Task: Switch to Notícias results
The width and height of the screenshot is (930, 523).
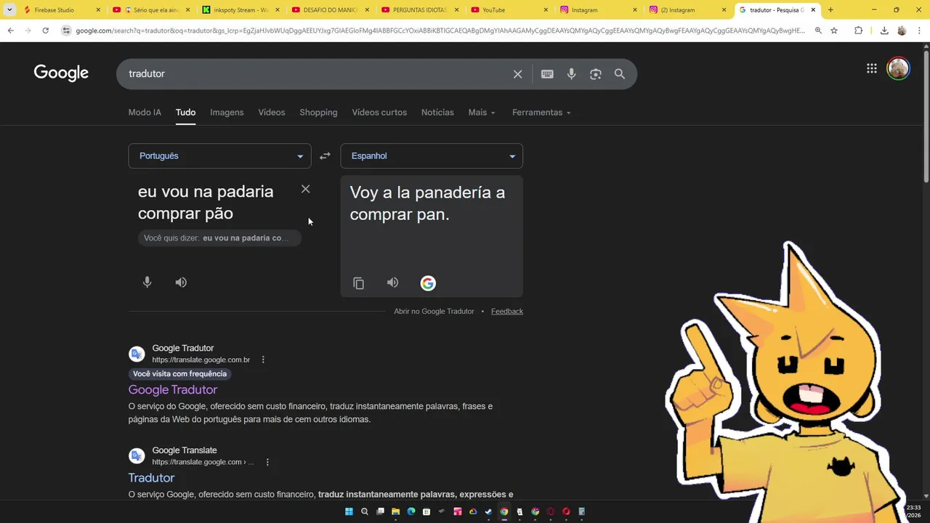Action: point(437,113)
